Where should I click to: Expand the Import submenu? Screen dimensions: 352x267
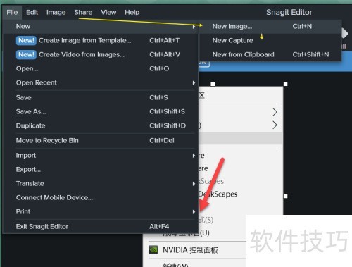(x=101, y=156)
